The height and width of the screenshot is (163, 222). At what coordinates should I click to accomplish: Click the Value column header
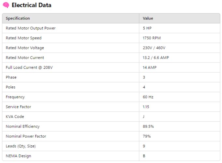(148, 18)
